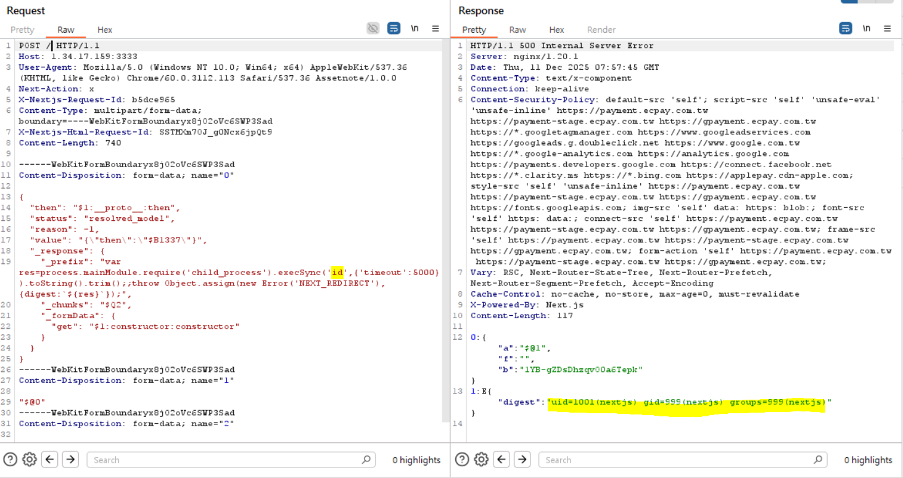This screenshot has height=478, width=903.
Task: Click the "status": "resolved_model" payload line
Action: coord(102,218)
